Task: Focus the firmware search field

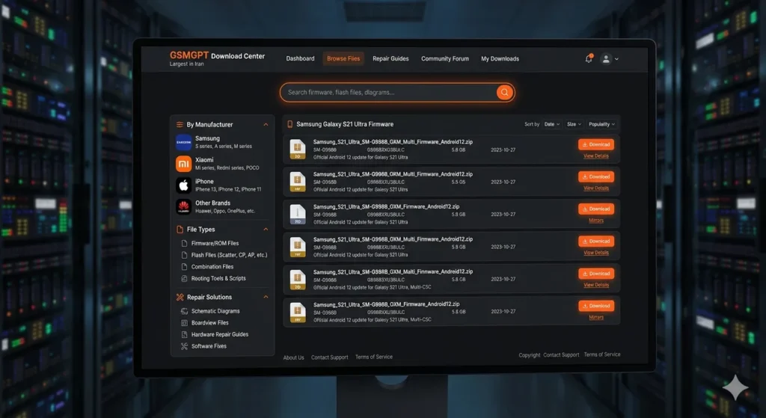Action: click(x=396, y=92)
